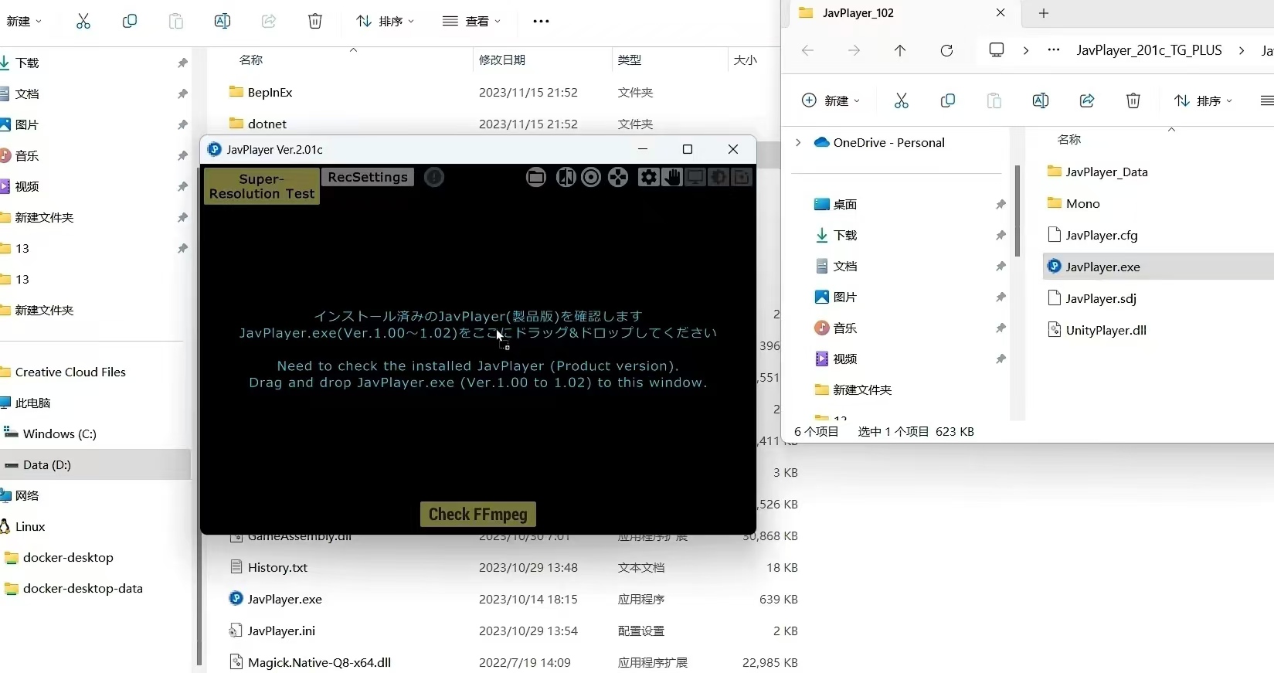Click the exclamation info icon beside RecSettings
The height and width of the screenshot is (673, 1274).
434,178
